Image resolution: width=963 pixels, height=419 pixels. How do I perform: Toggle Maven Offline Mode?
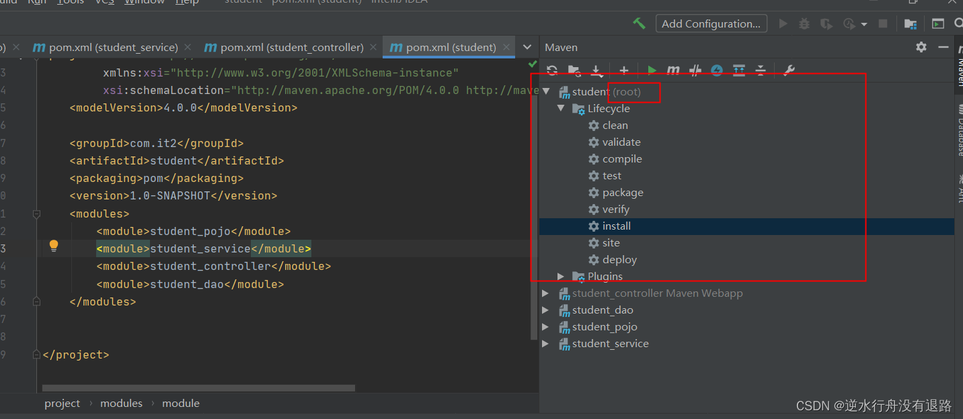[x=695, y=70]
